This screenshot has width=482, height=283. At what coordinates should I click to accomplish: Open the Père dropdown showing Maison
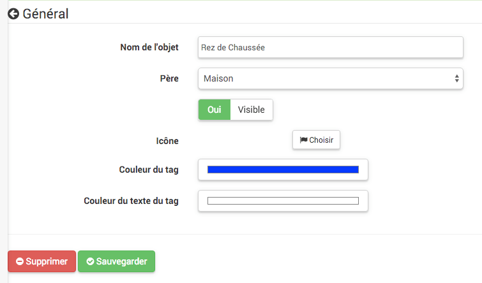pos(331,78)
